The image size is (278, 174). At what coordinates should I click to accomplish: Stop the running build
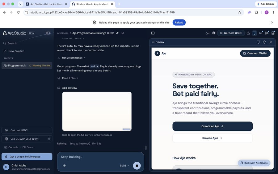(x=137, y=166)
